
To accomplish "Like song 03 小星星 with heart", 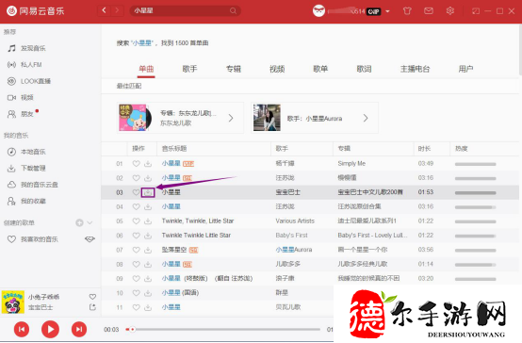I will (137, 192).
